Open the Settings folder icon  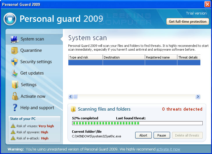tap(15, 85)
